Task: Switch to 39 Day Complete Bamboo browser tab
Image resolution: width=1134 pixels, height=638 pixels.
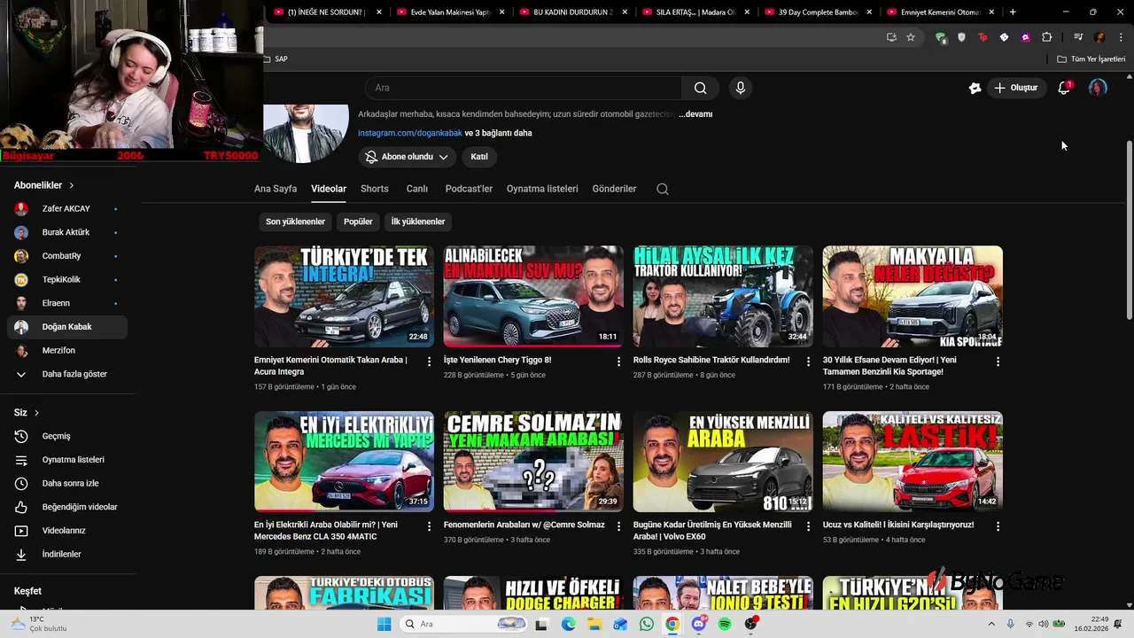Action: point(818,12)
